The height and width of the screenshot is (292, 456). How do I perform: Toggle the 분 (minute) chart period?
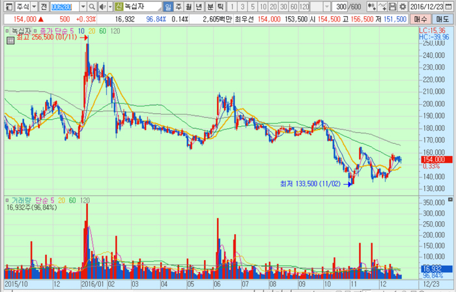pyautogui.click(x=210, y=7)
